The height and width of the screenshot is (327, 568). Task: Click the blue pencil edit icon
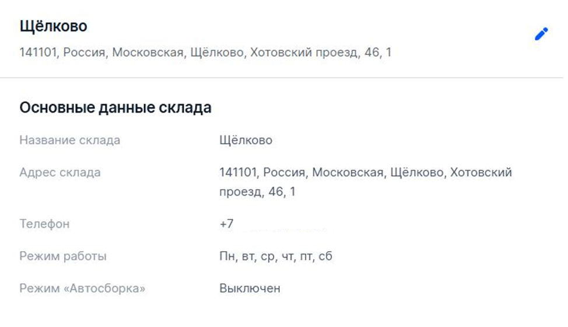[541, 34]
